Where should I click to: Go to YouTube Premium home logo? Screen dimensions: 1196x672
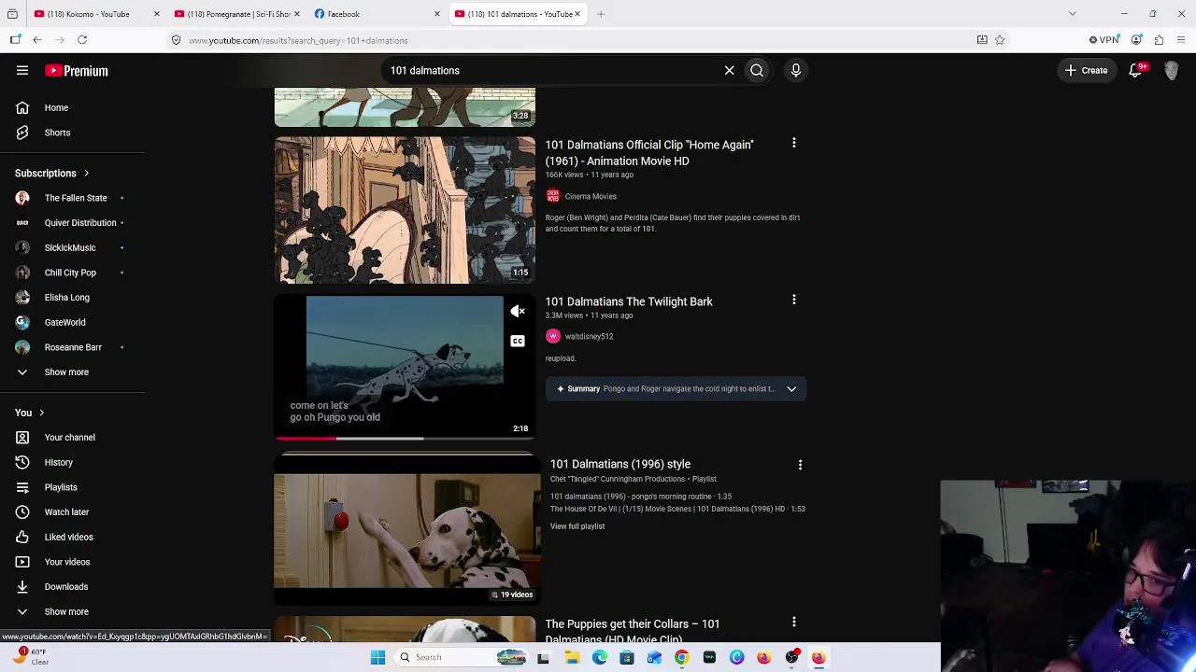click(x=77, y=71)
